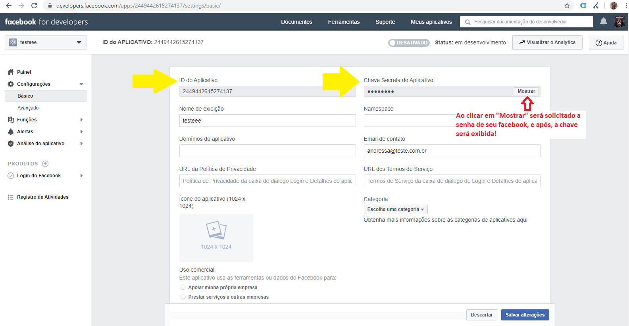
Task: Open Painel in the sidebar
Action: tap(24, 72)
